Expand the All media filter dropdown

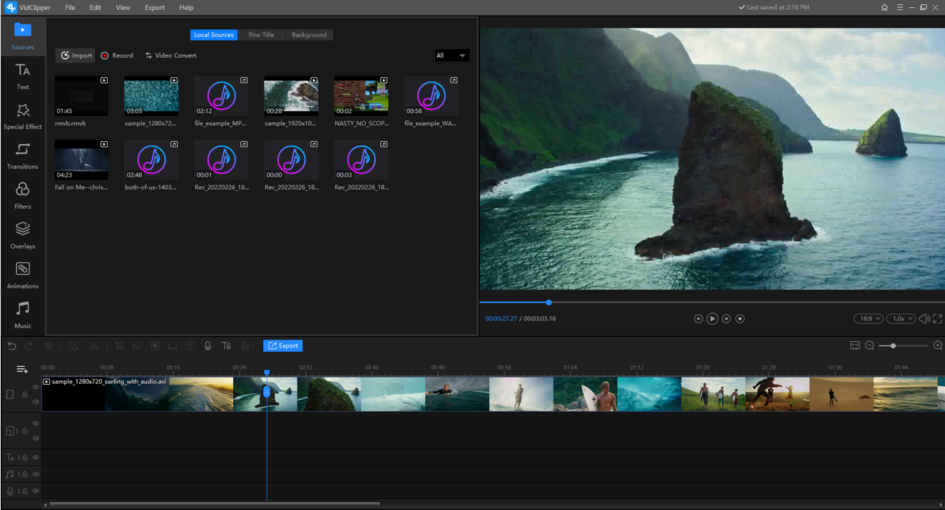451,56
